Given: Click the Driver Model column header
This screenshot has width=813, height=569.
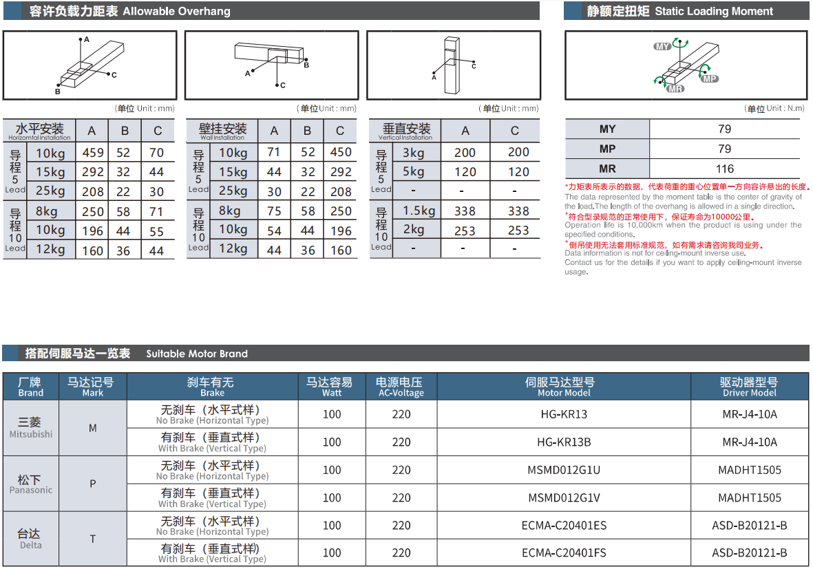Looking at the screenshot, I should [x=749, y=387].
